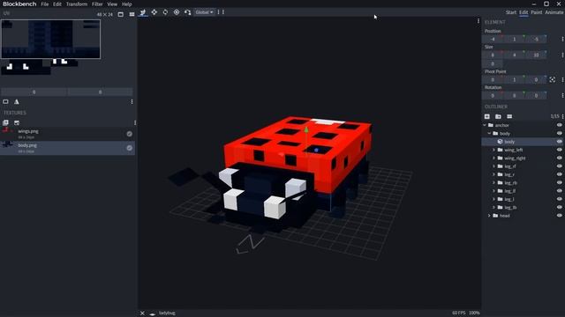Click the Position X input field
The width and height of the screenshot is (565, 317).
point(493,39)
